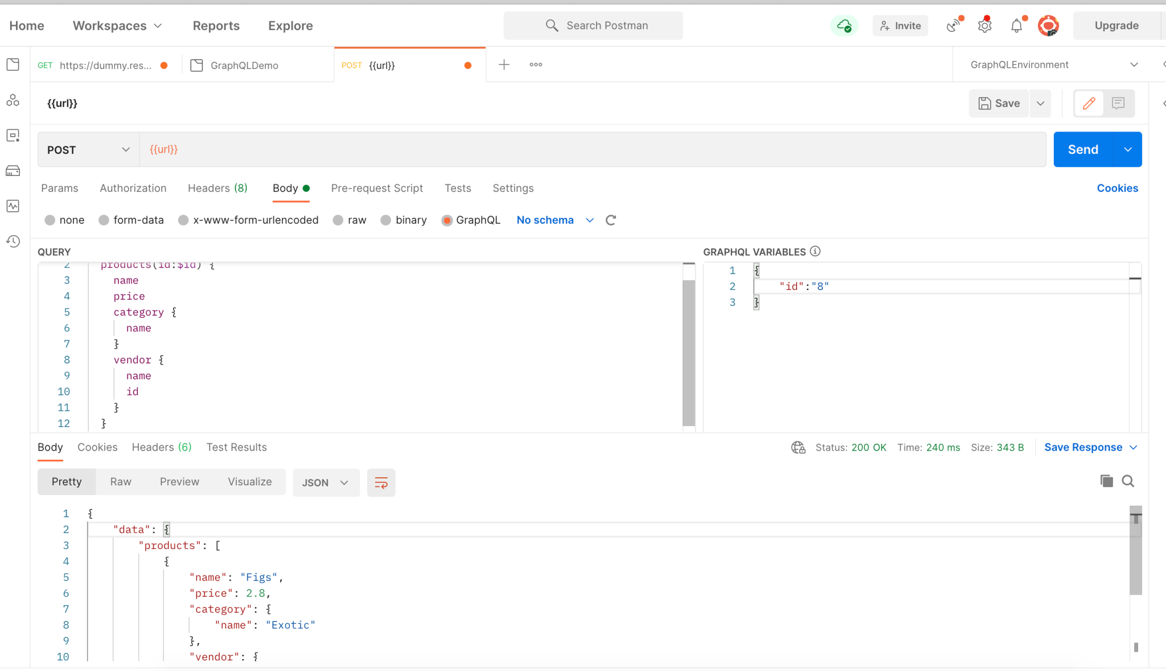Toggle the response line wrap icon
This screenshot has height=671, width=1166.
pyautogui.click(x=381, y=482)
